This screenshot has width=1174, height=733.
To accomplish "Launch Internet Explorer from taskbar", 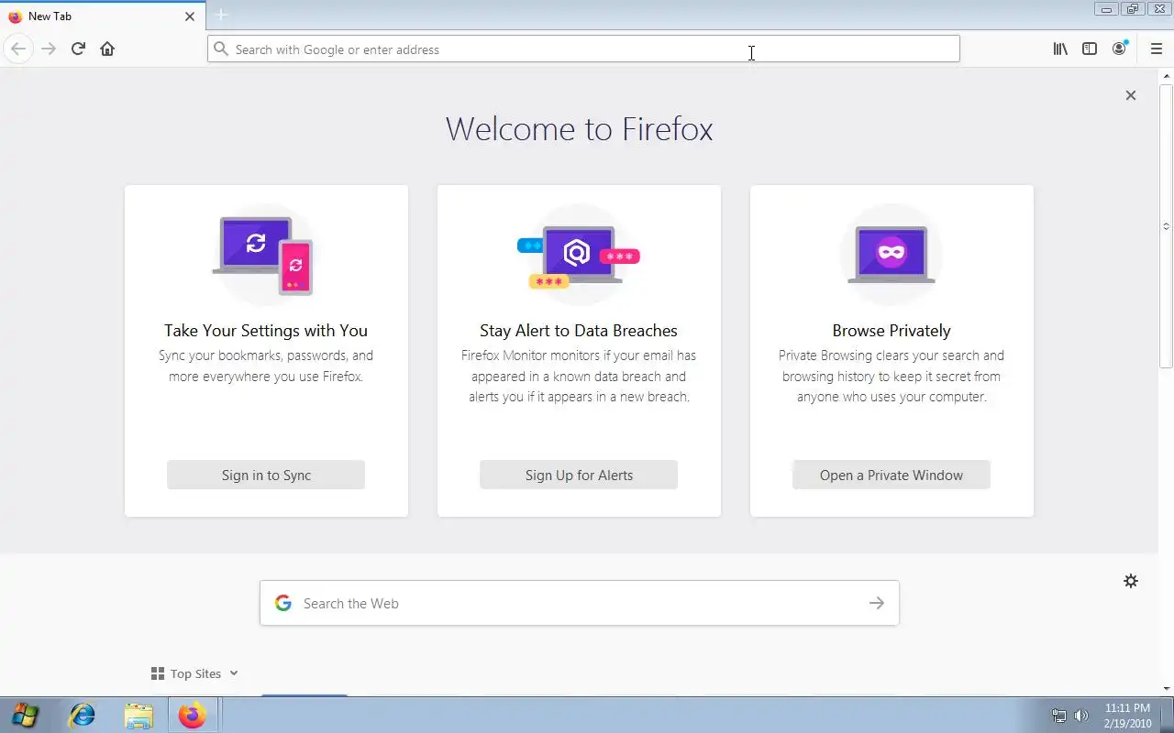I will coord(83,715).
